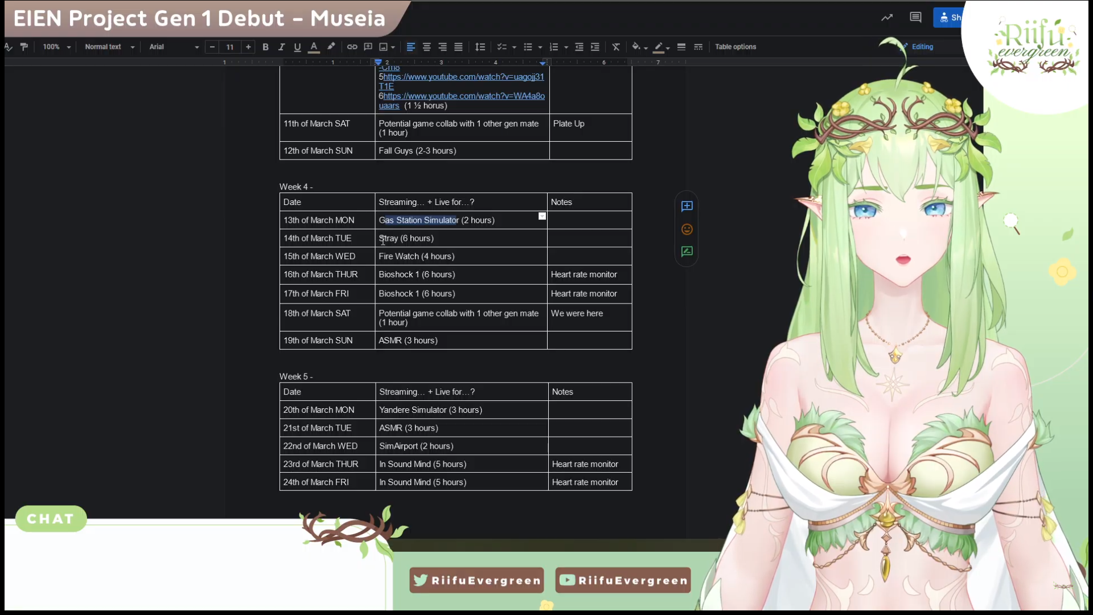Toggle bold formatting
This screenshot has width=1093, height=615.
265,47
